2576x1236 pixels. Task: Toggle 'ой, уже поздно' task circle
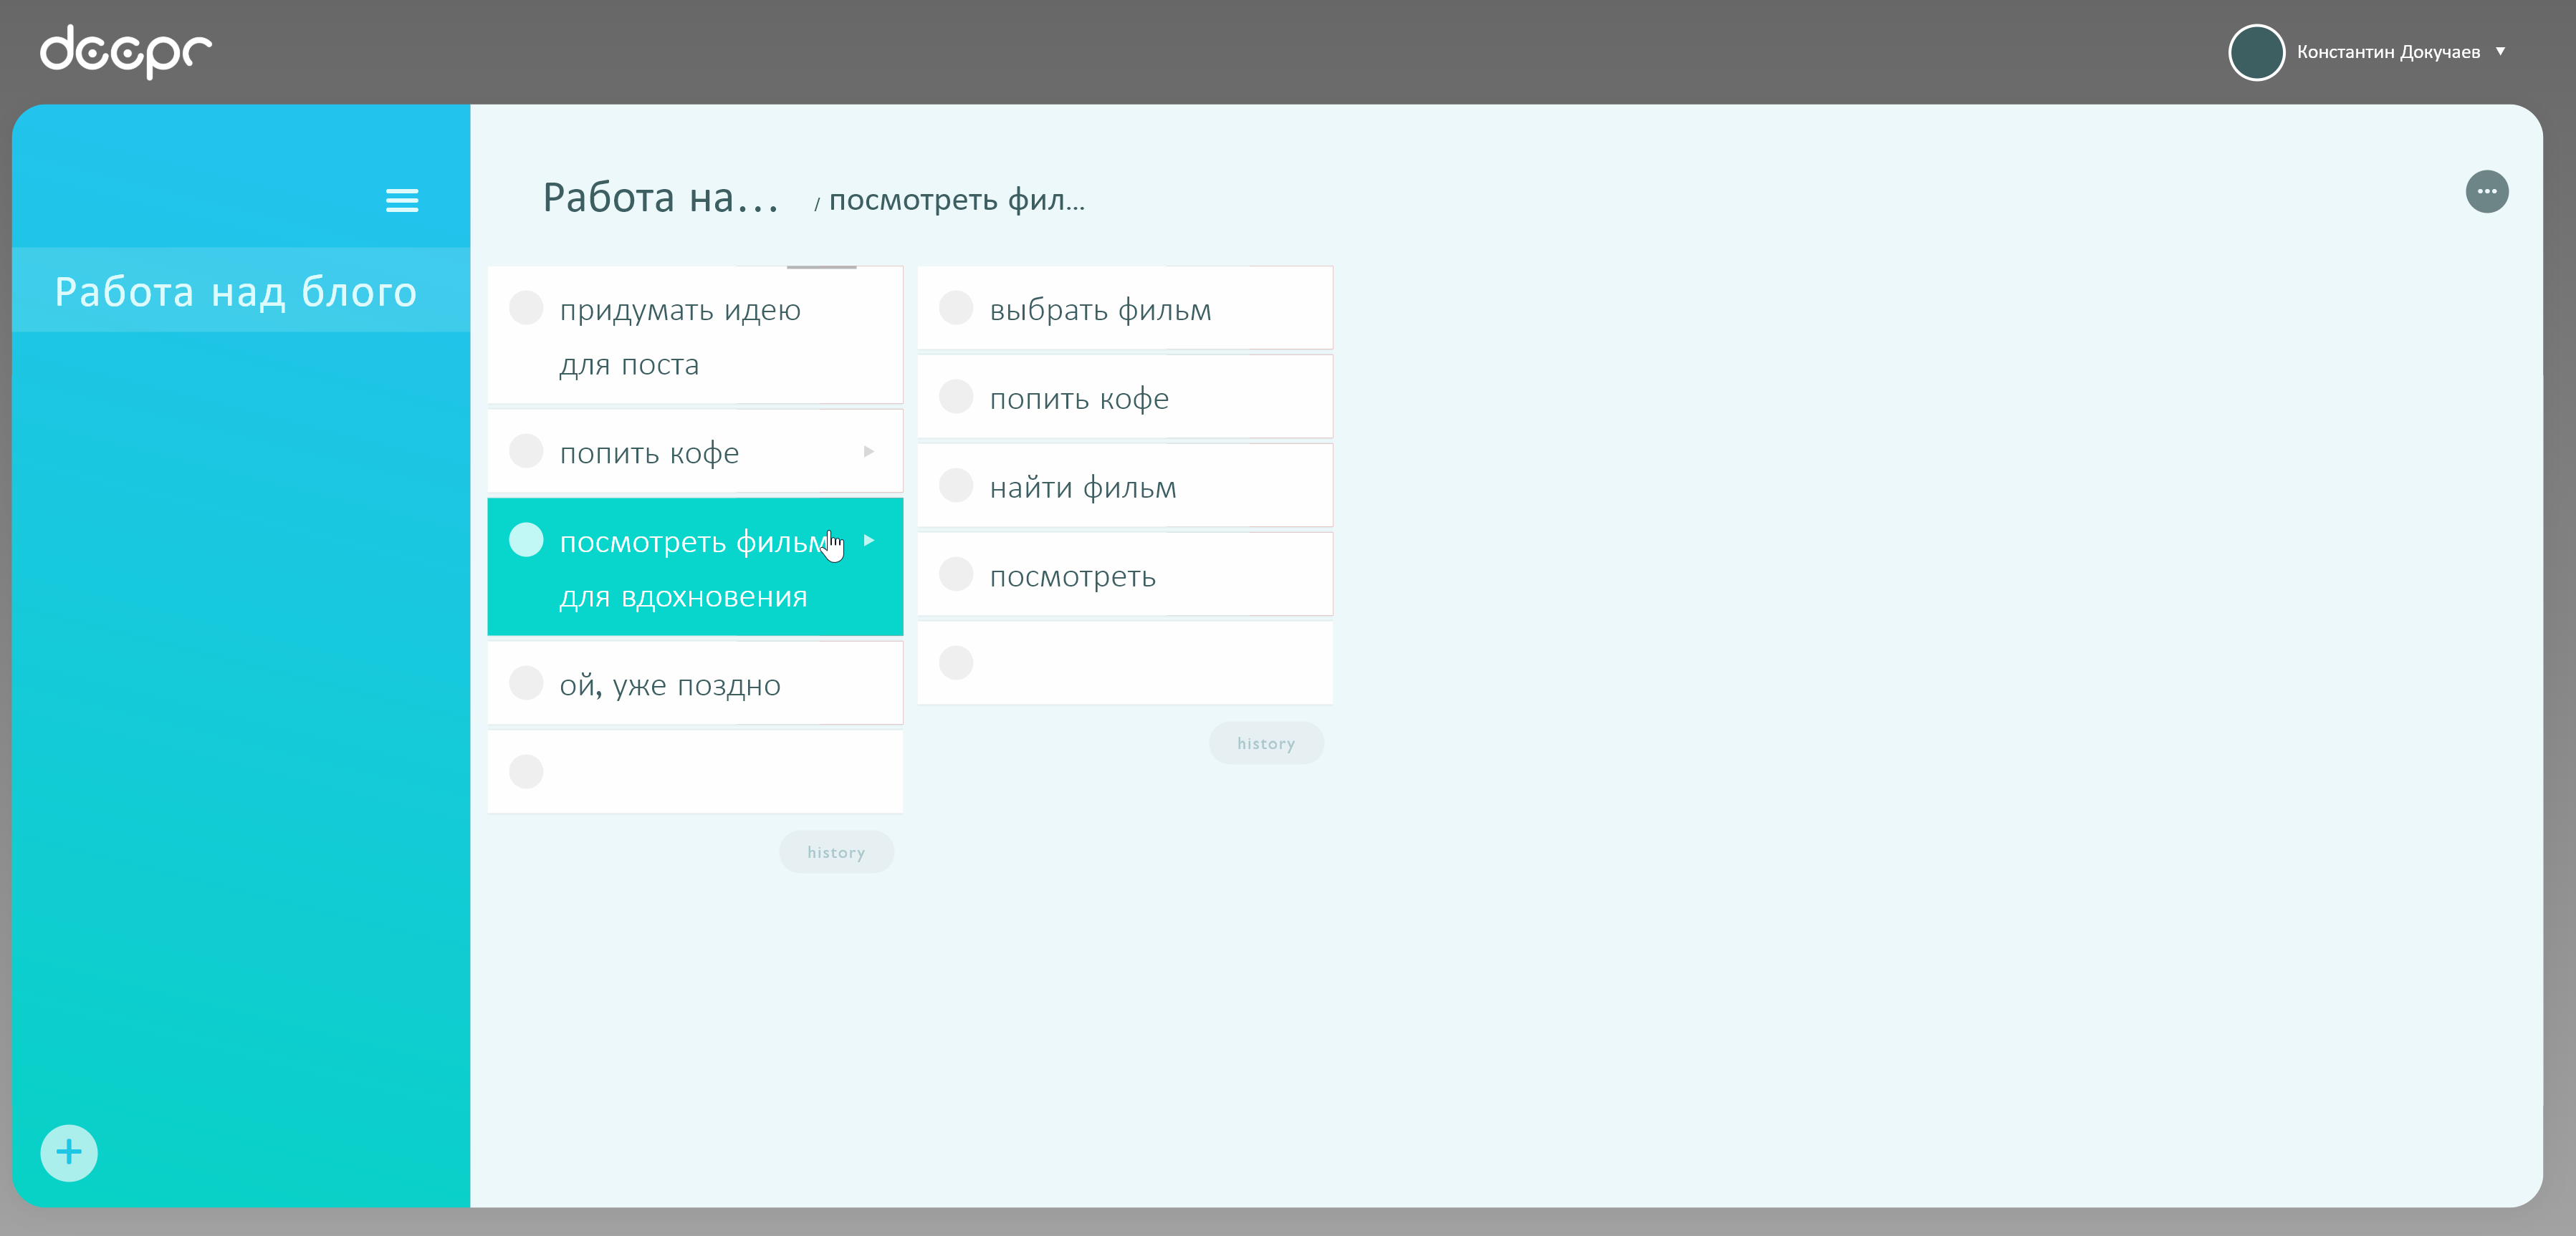pyautogui.click(x=526, y=683)
